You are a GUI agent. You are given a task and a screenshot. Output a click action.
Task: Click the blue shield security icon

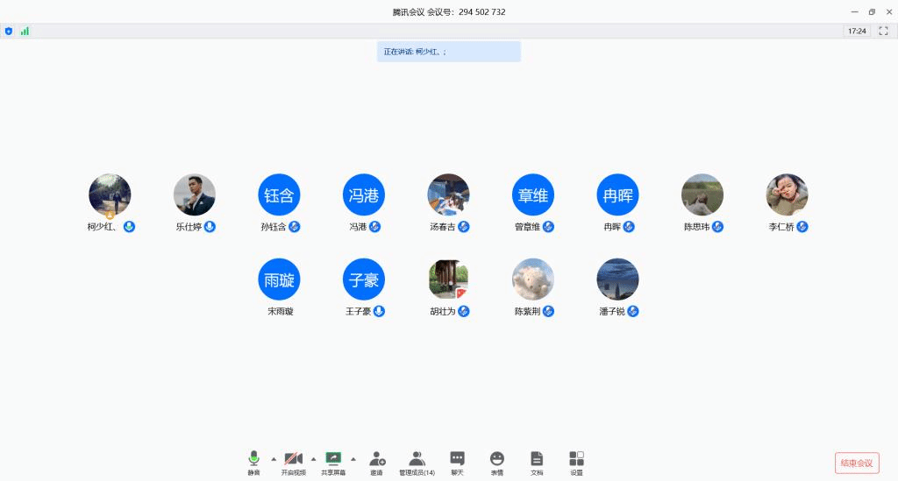tap(9, 31)
